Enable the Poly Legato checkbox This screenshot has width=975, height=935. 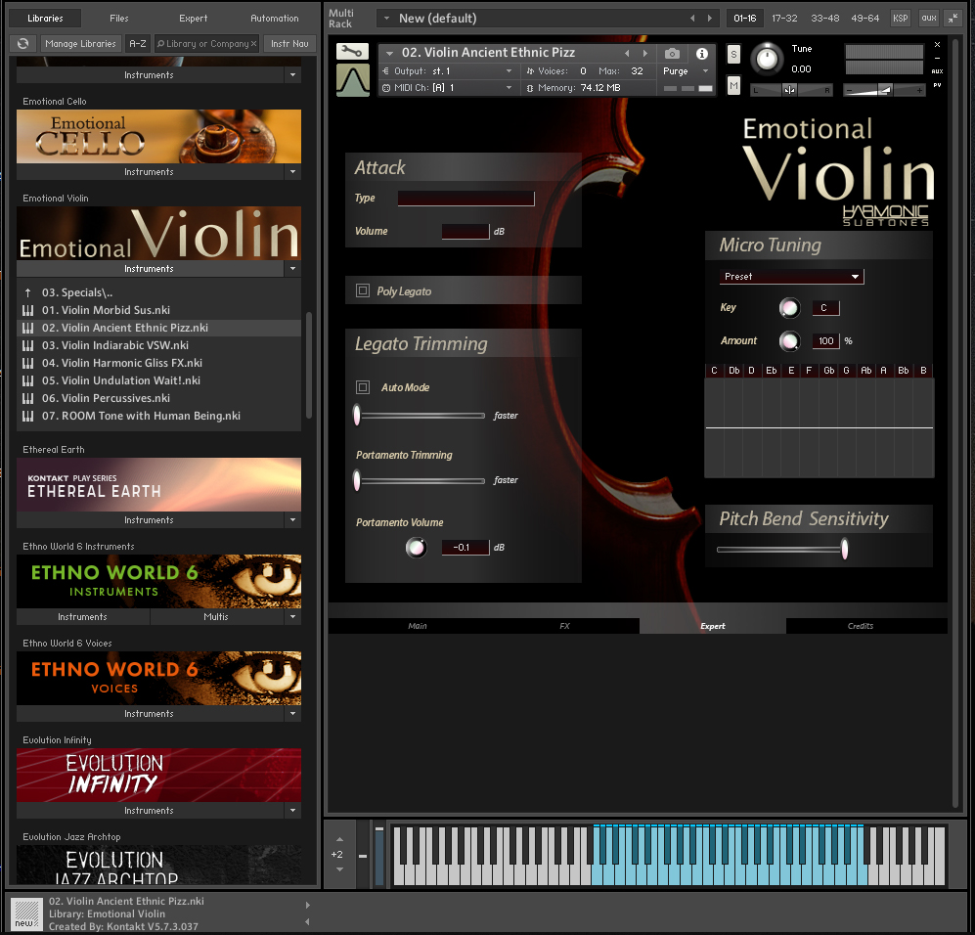(363, 290)
